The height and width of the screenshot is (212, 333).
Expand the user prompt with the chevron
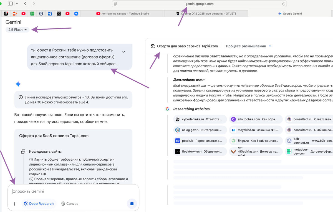(x=123, y=52)
